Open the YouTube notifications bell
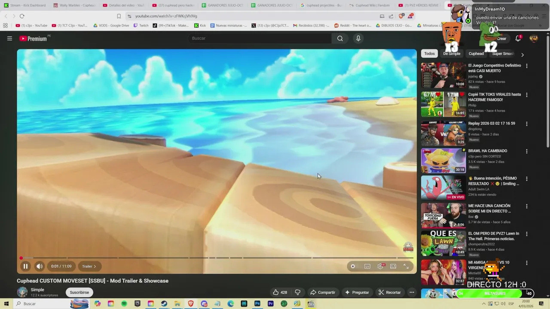Image resolution: width=550 pixels, height=309 pixels. coord(518,39)
